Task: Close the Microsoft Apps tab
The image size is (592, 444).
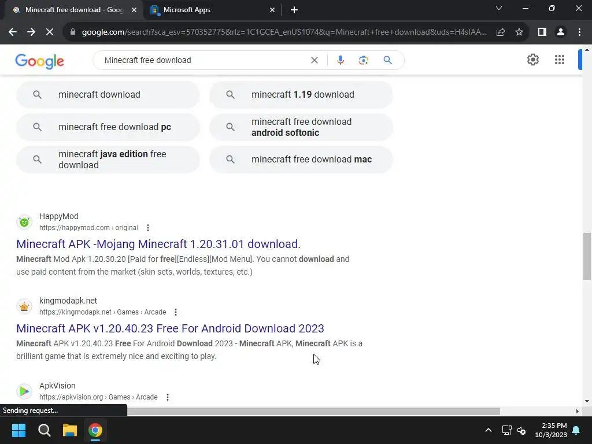Action: [x=272, y=10]
